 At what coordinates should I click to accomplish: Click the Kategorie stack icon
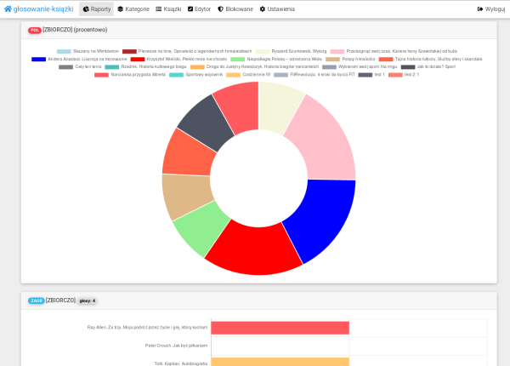pyautogui.click(x=121, y=9)
